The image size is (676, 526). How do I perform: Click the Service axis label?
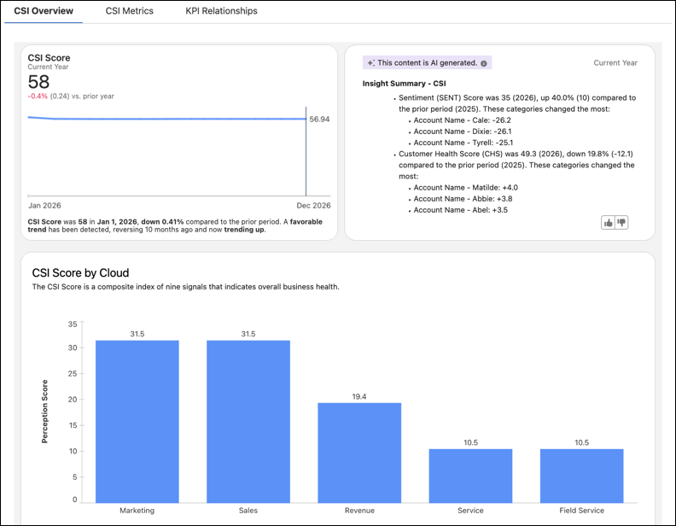tap(470, 511)
